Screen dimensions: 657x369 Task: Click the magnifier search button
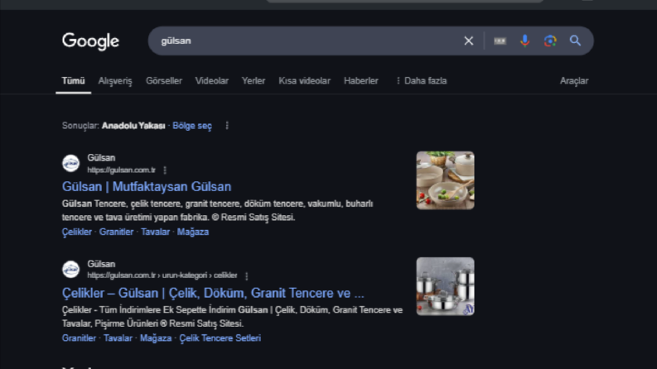click(575, 41)
